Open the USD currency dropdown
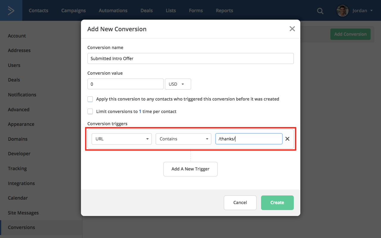Image resolution: width=381 pixels, height=238 pixels. pos(178,84)
